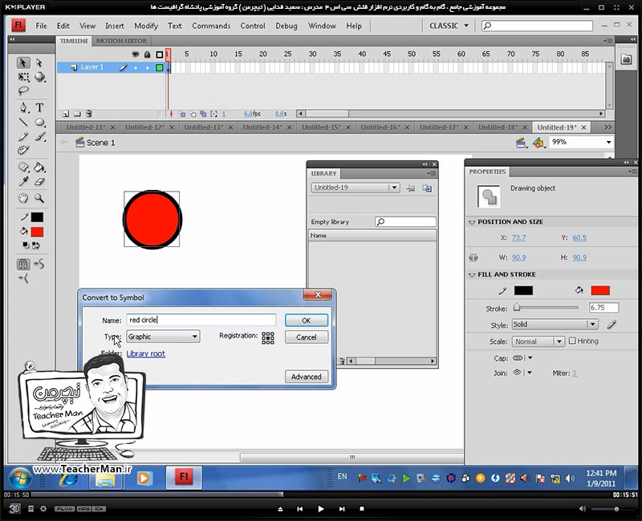
Task: Open the Commands menu
Action: [x=211, y=26]
